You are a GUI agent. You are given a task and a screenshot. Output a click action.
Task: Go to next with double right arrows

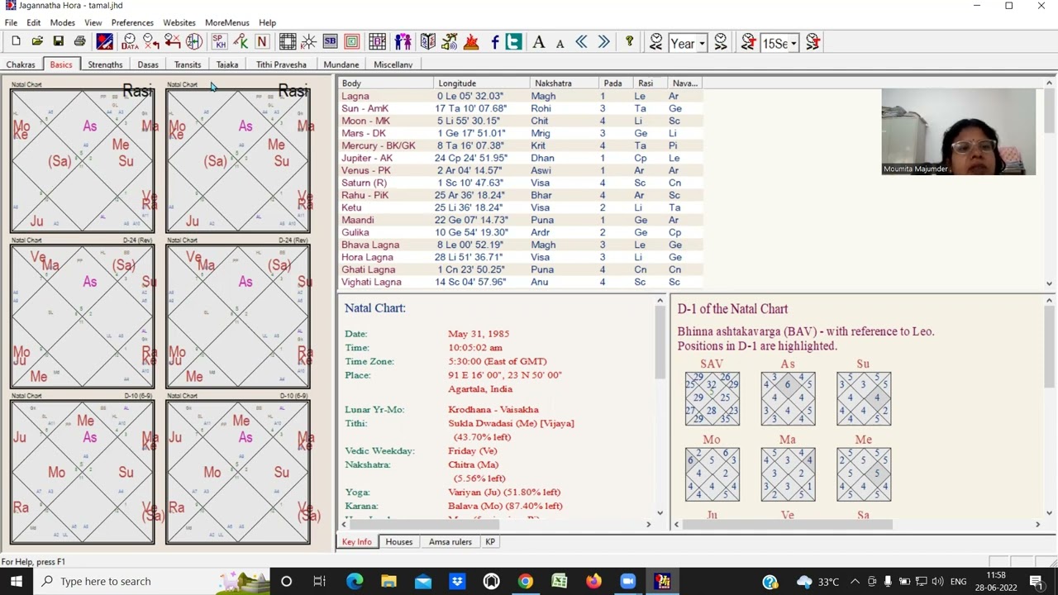click(603, 42)
